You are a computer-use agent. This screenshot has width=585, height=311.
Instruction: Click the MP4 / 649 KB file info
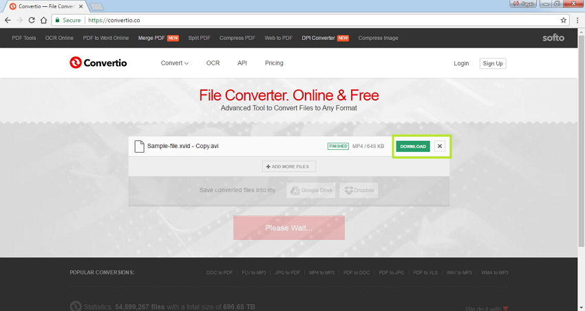tap(368, 146)
